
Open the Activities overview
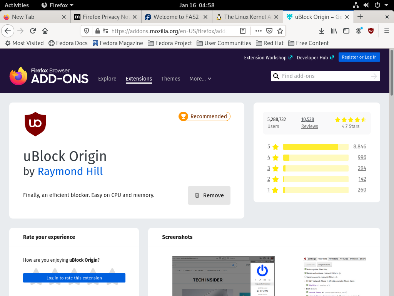coord(17,5)
